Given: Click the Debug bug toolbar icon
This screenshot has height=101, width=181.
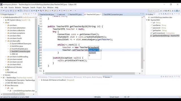Looking at the screenshot, I should click(x=32, y=11).
